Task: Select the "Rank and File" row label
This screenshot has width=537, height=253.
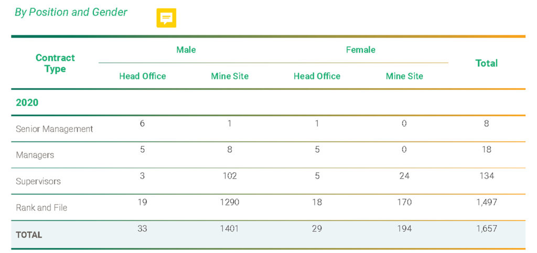Action: [x=41, y=207]
